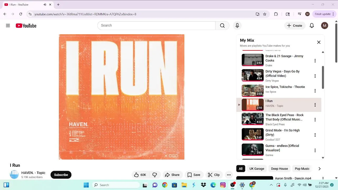Go back in browser history
The image size is (338, 190).
(5, 14)
